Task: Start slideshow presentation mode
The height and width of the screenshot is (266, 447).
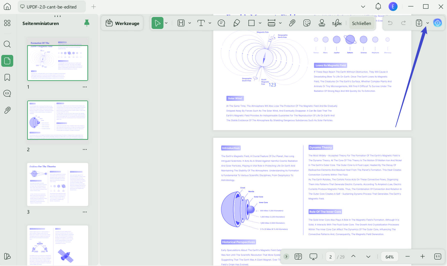Action: pyautogui.click(x=313, y=257)
